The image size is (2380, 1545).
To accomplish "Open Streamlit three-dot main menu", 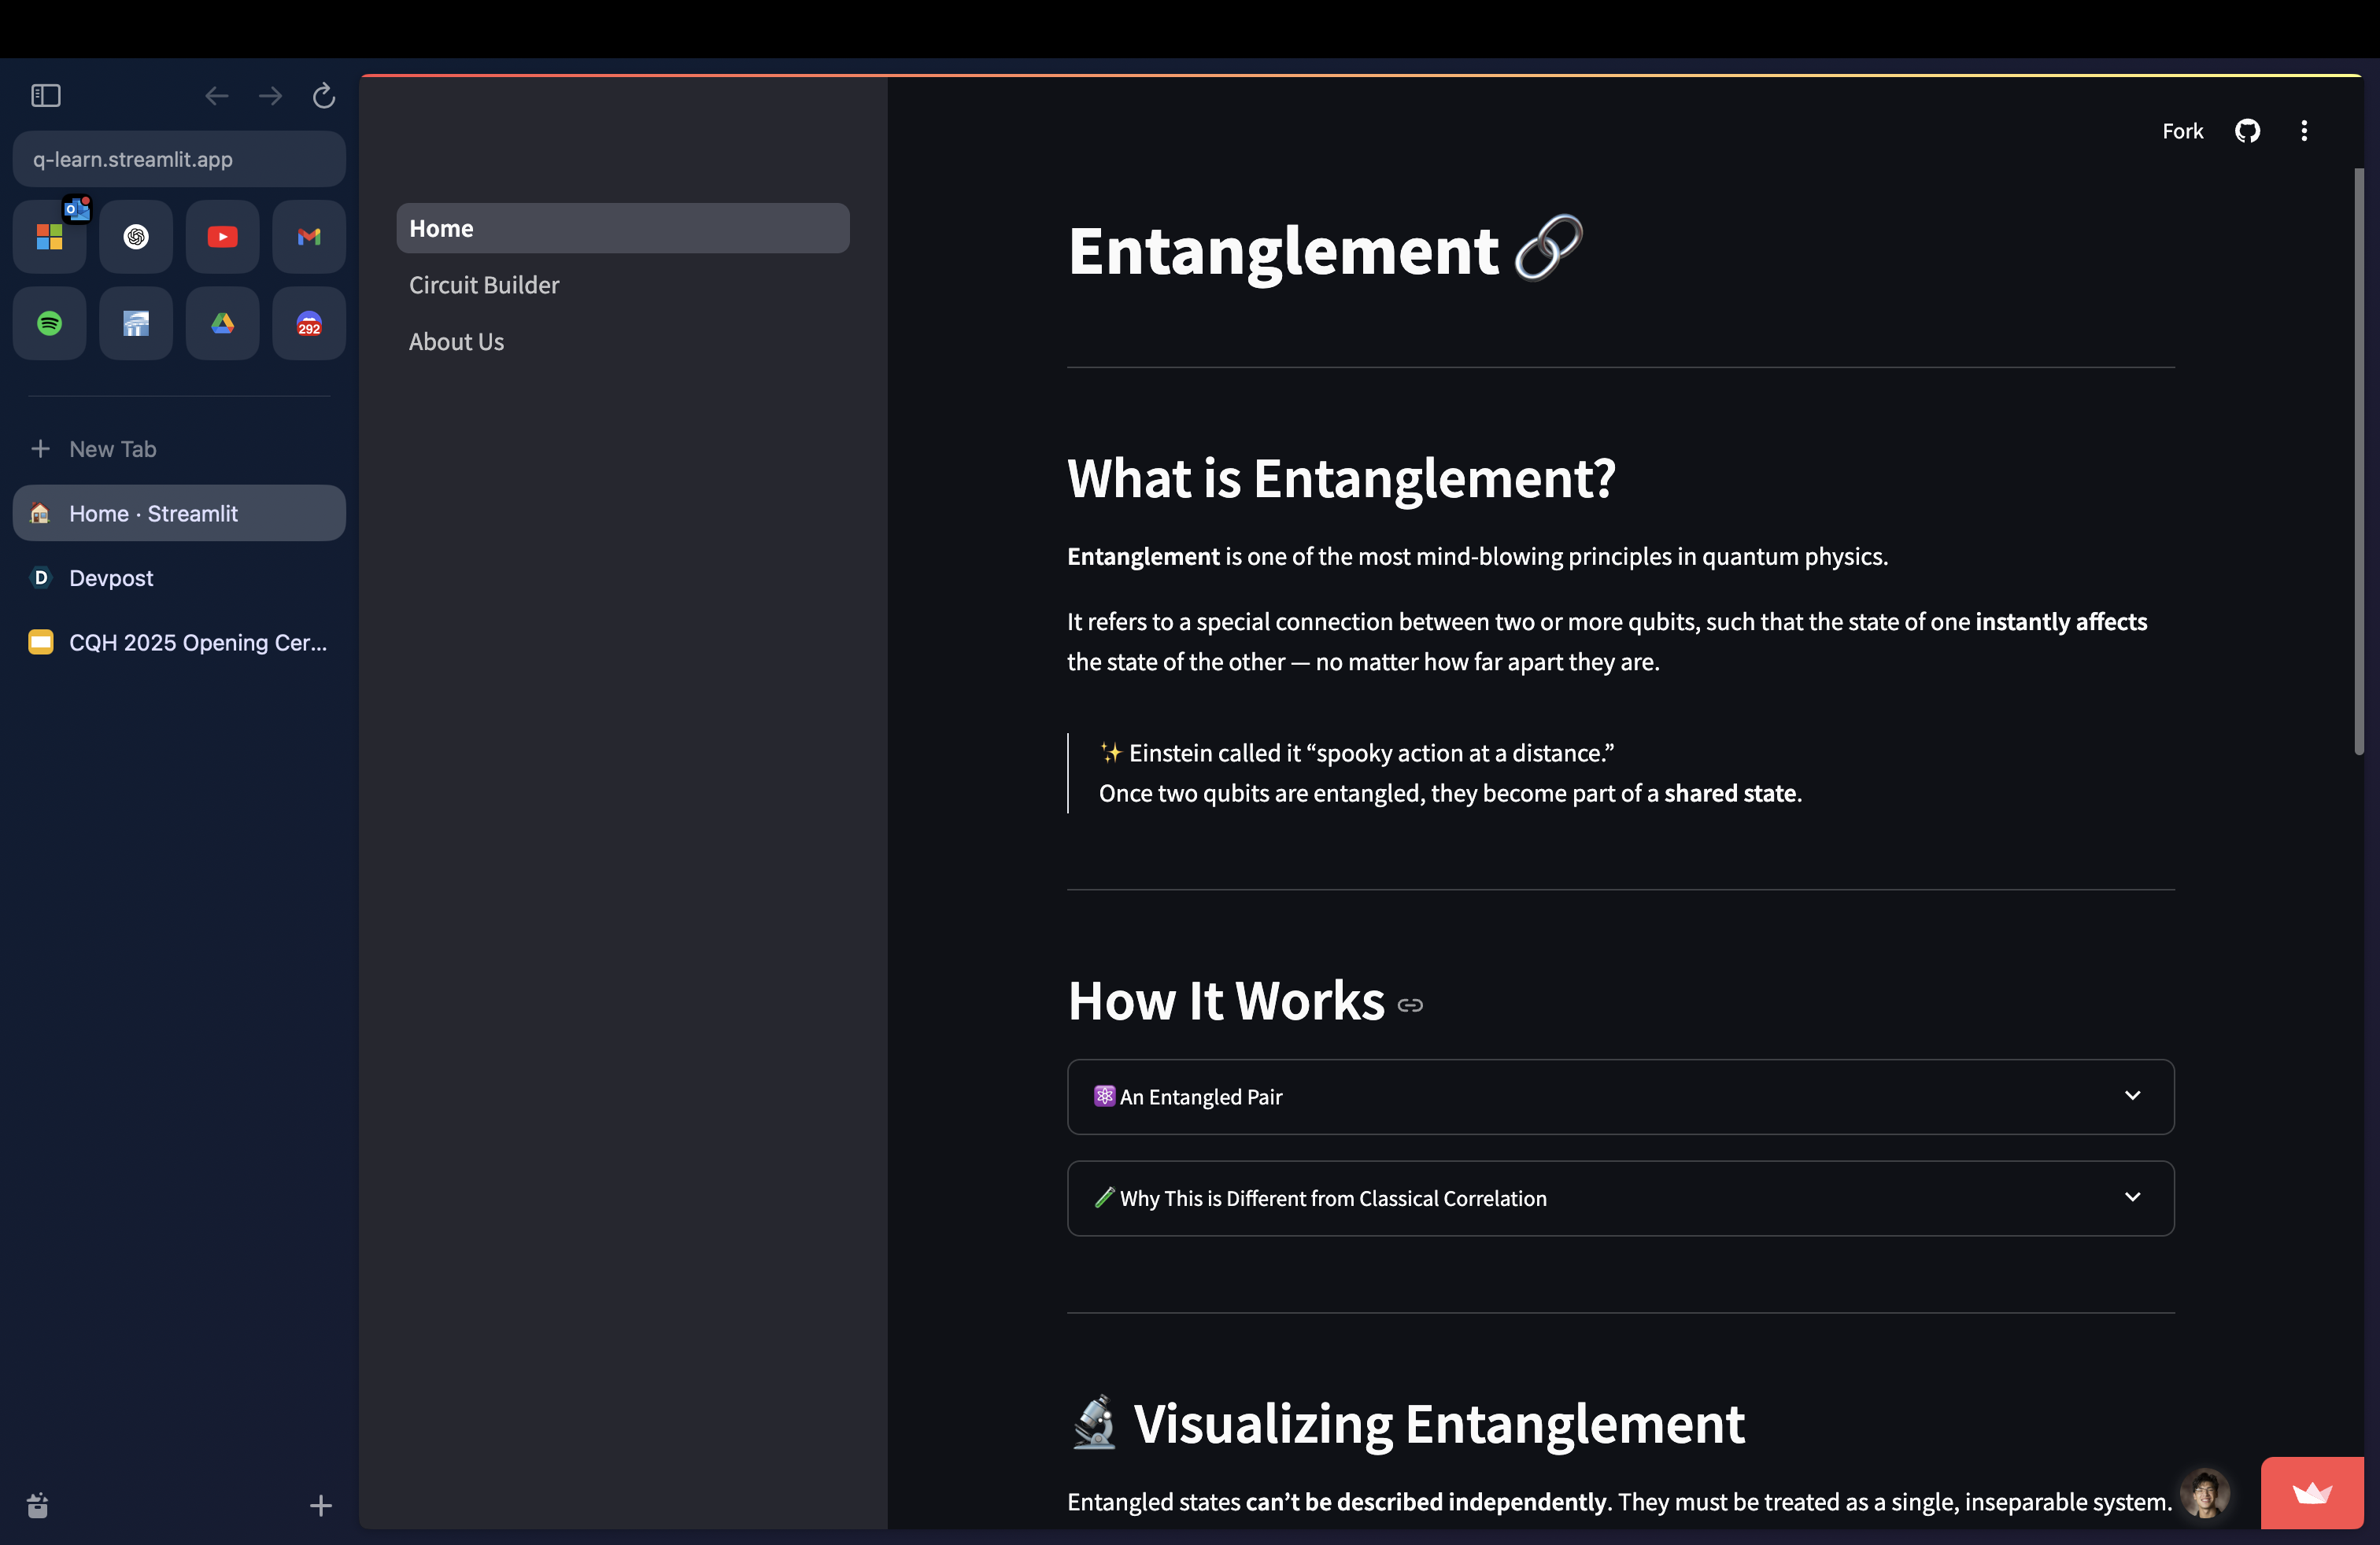I will (2304, 131).
